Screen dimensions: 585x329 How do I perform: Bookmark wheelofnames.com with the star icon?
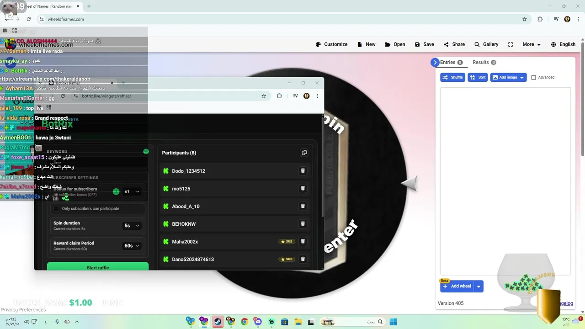tap(525, 19)
